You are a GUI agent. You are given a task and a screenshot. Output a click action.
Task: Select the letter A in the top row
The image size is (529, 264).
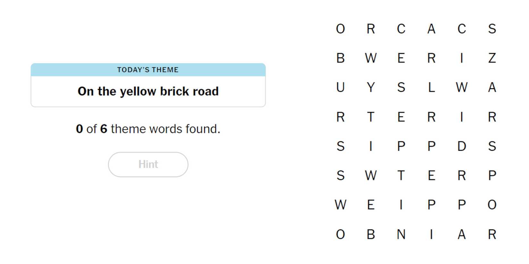pos(431,29)
